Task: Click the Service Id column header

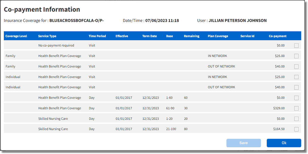Action: click(247, 36)
